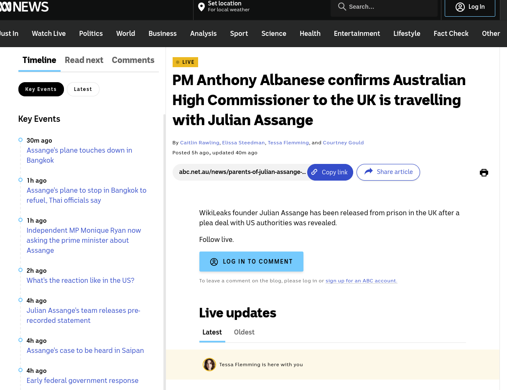Go to the Lifestyle section
This screenshot has width=507, height=390.
tap(407, 33)
